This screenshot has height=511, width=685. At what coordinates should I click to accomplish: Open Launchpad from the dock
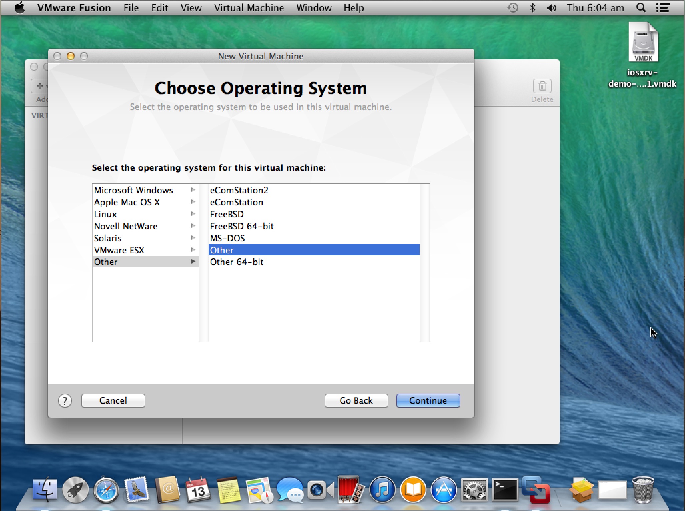click(75, 489)
